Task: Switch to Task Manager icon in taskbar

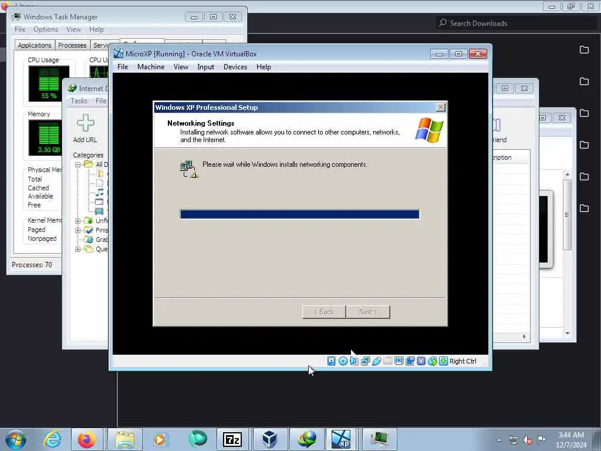Action: (x=379, y=439)
